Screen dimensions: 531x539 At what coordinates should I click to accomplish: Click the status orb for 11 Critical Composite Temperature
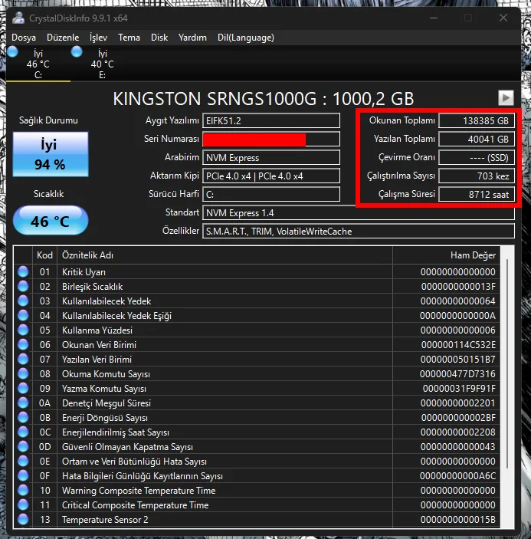pos(23,504)
